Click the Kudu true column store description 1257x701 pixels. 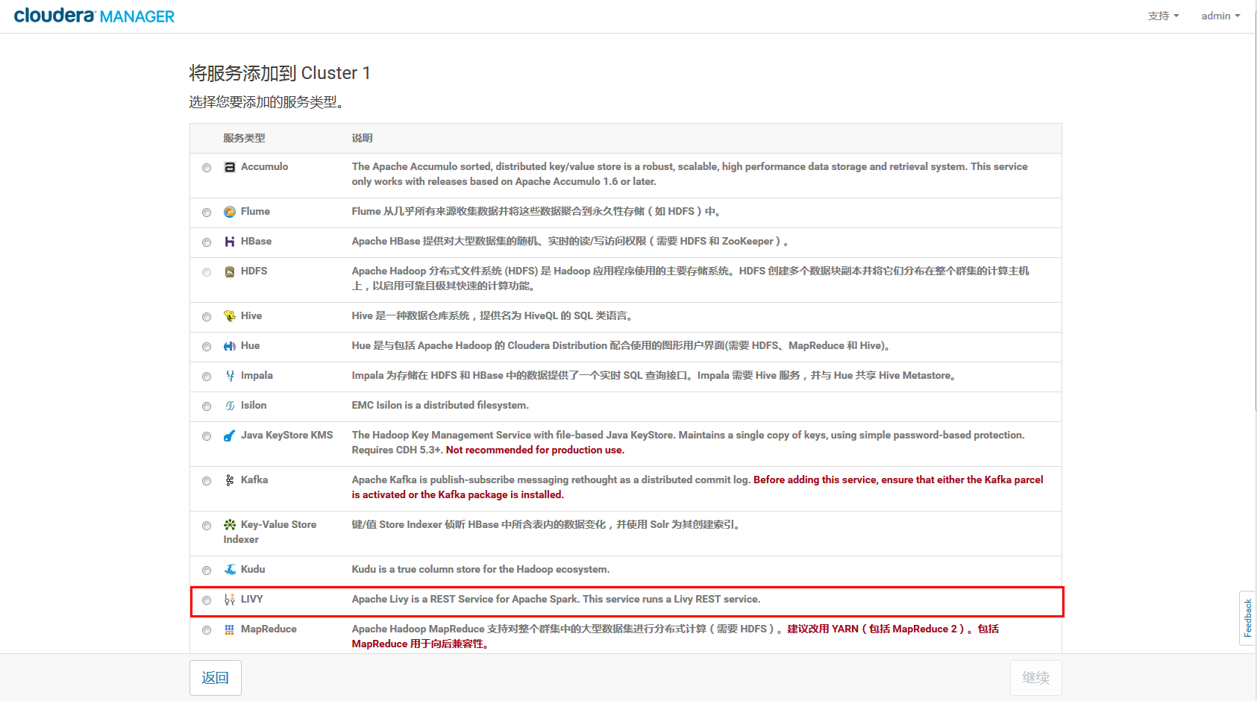[x=480, y=570]
